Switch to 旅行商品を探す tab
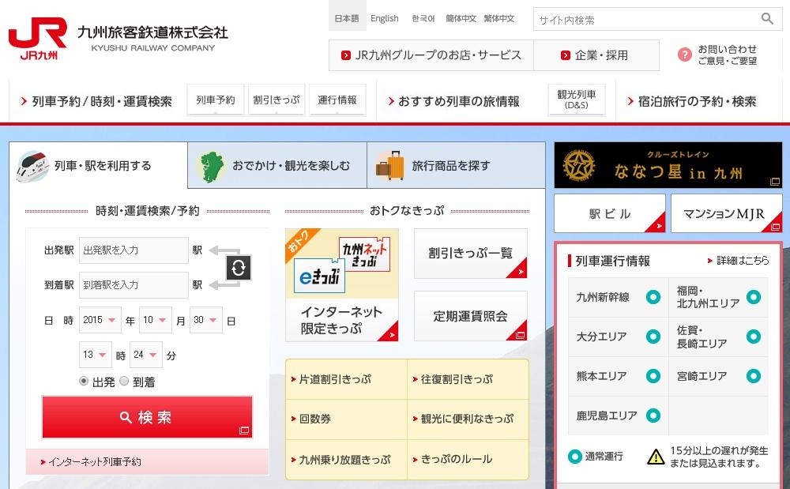The image size is (790, 489). pyautogui.click(x=456, y=166)
